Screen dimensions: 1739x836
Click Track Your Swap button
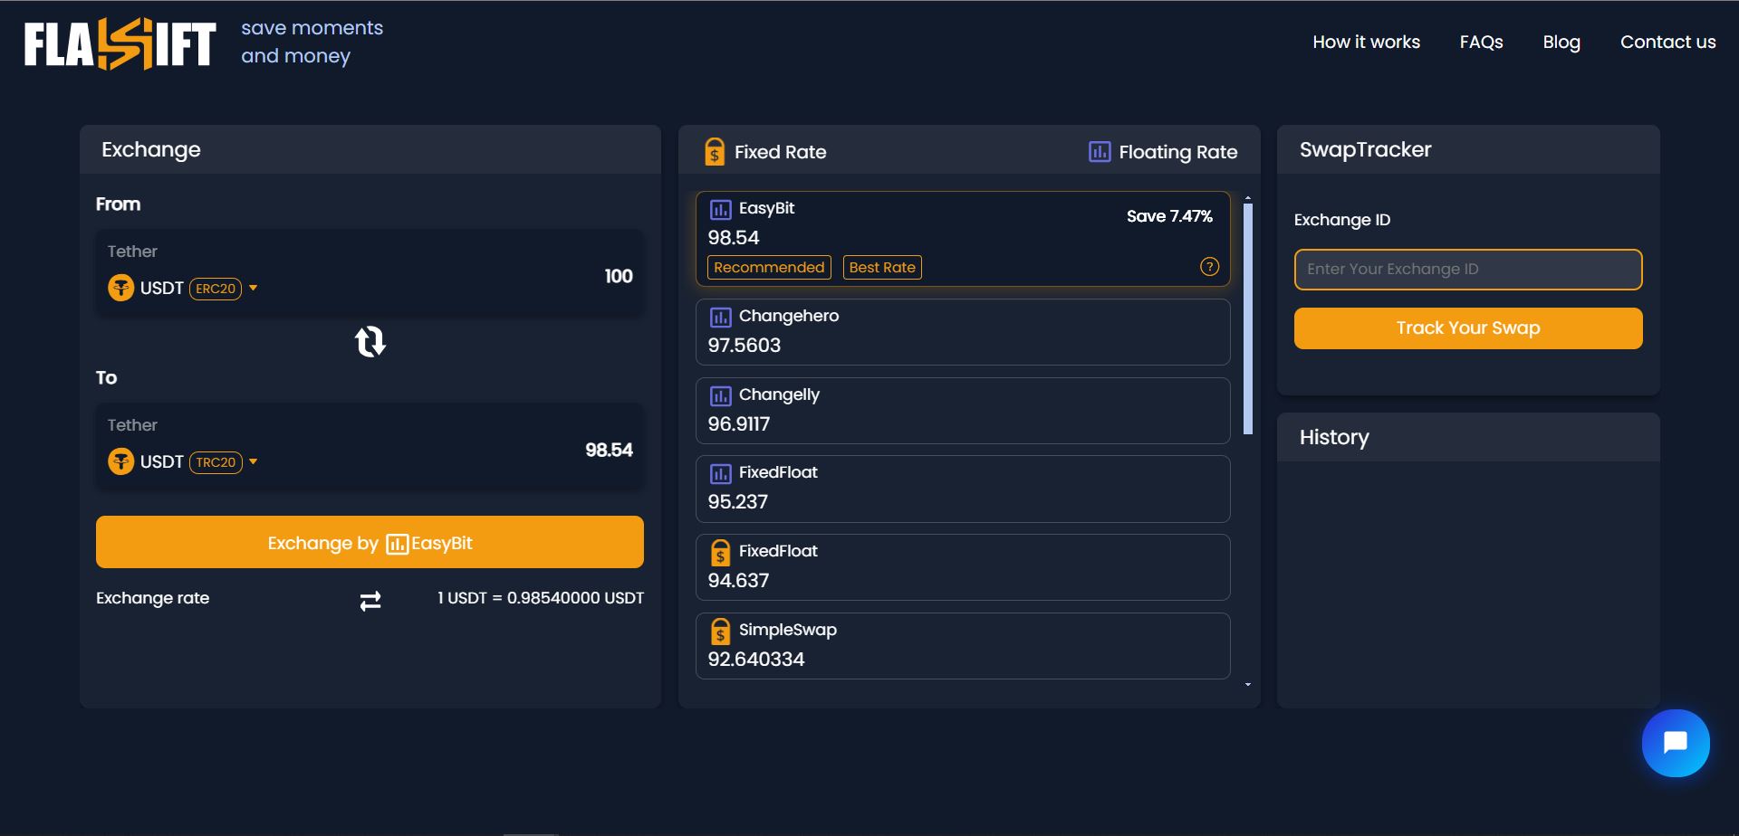pyautogui.click(x=1468, y=328)
